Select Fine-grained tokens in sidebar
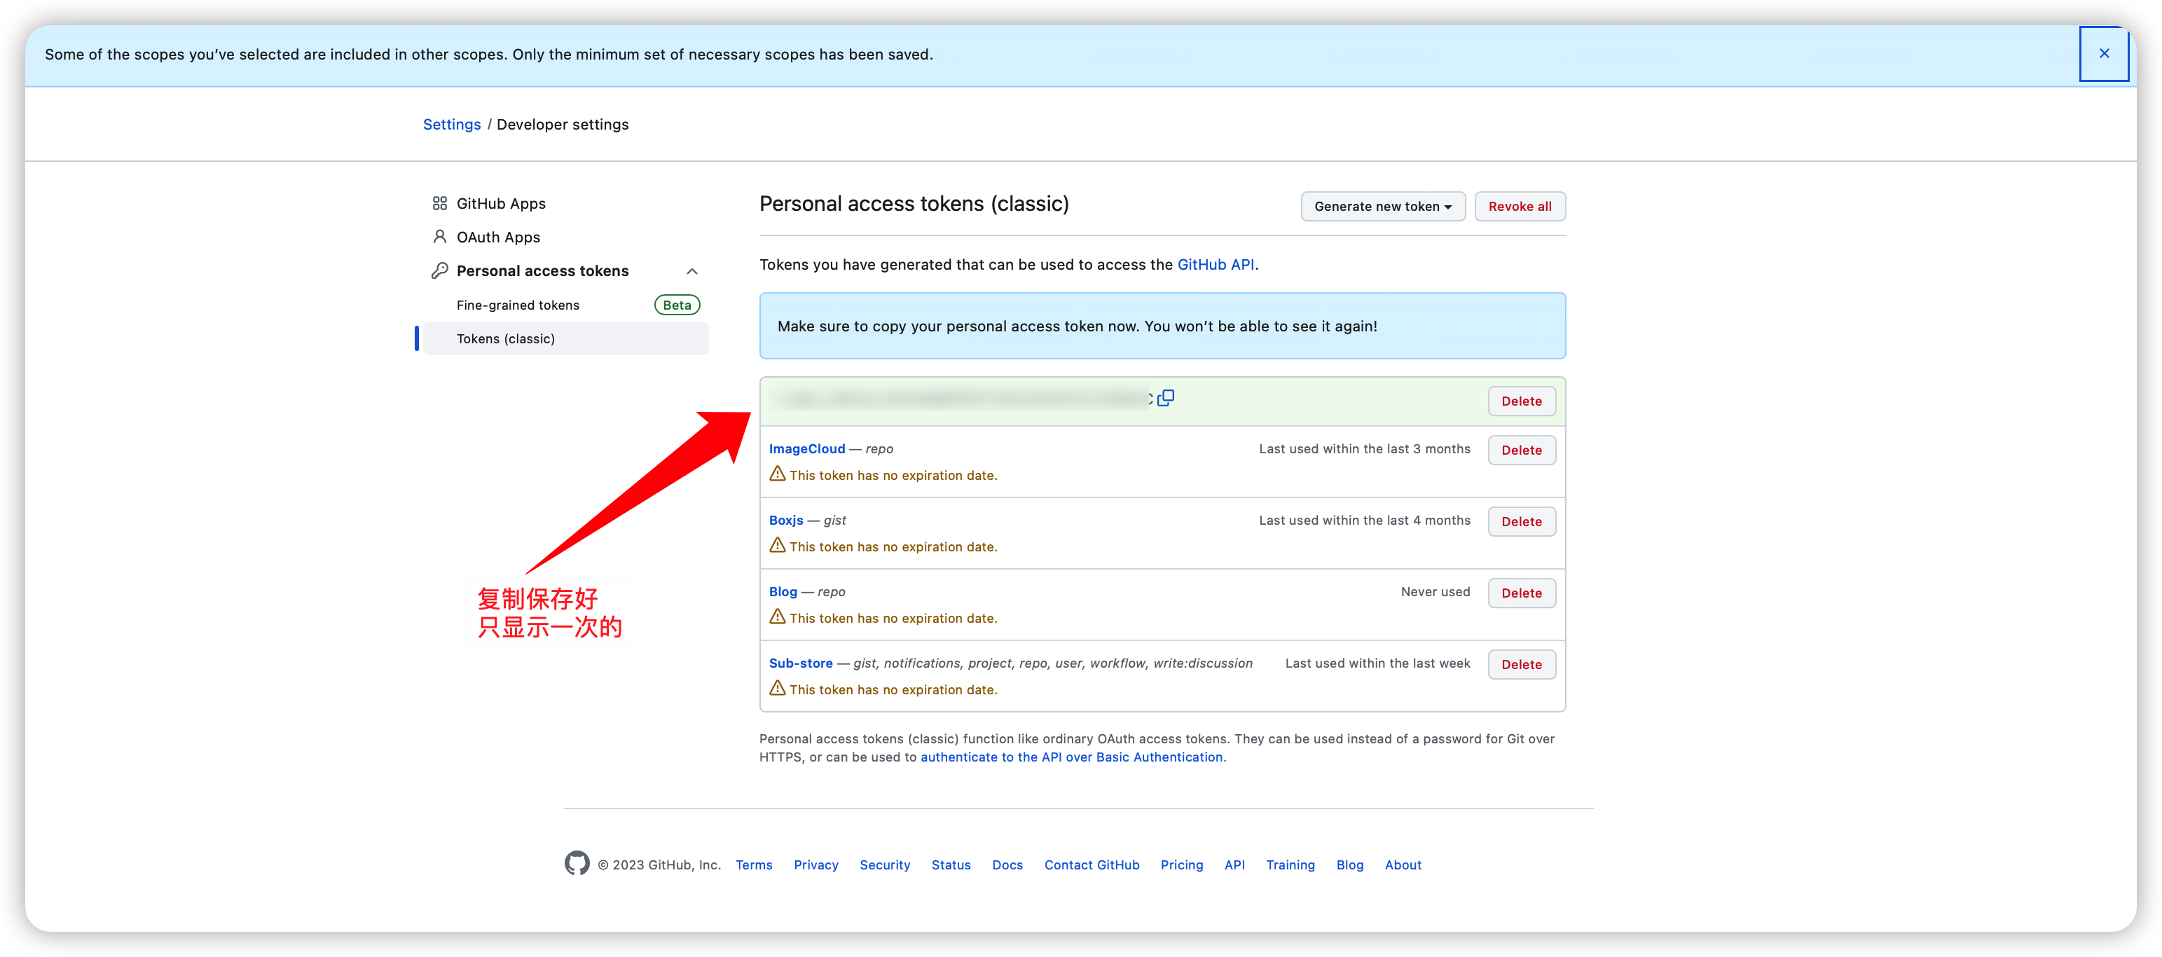2162x957 pixels. pyautogui.click(x=518, y=305)
